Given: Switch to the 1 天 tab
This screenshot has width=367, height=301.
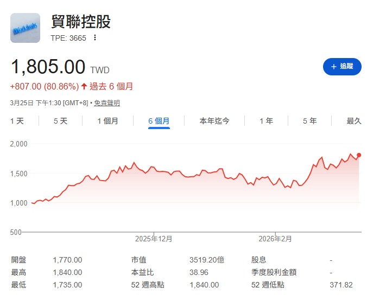Looking at the screenshot, I should click(x=17, y=121).
